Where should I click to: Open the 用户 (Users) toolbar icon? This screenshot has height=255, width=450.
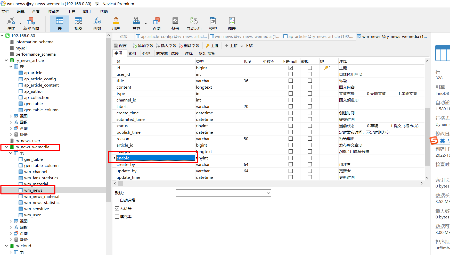click(116, 23)
